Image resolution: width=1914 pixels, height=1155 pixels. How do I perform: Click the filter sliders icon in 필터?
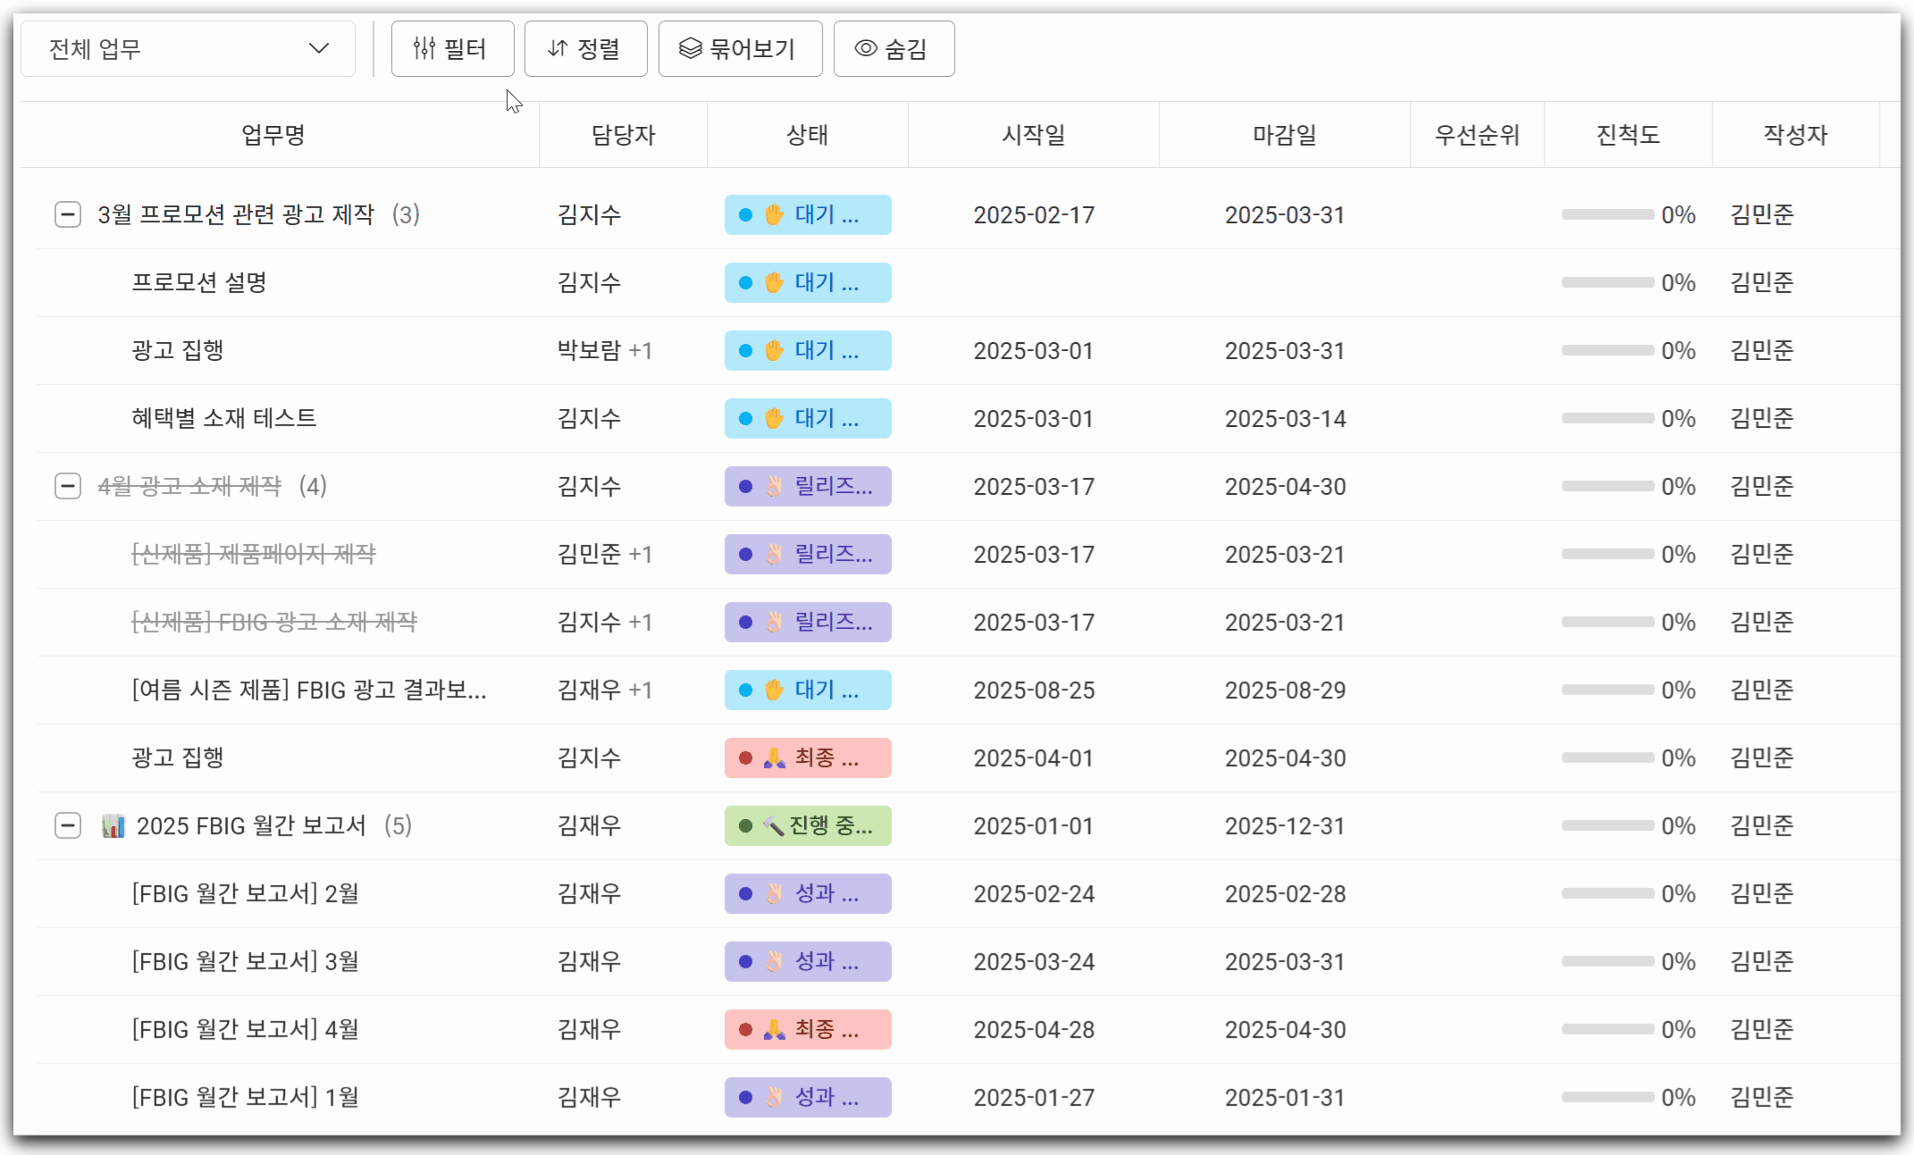click(x=424, y=48)
